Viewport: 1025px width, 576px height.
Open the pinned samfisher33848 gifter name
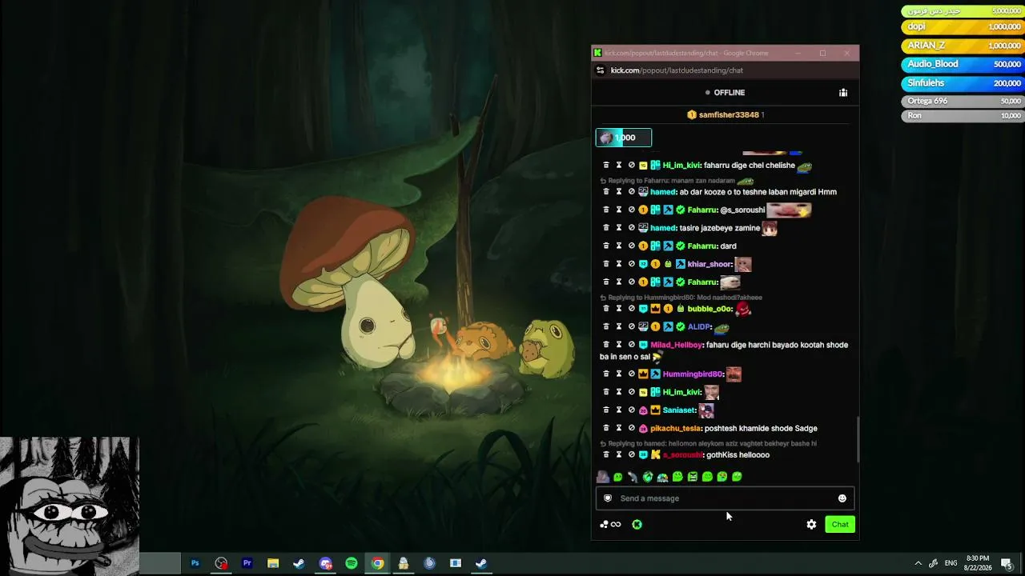point(729,115)
